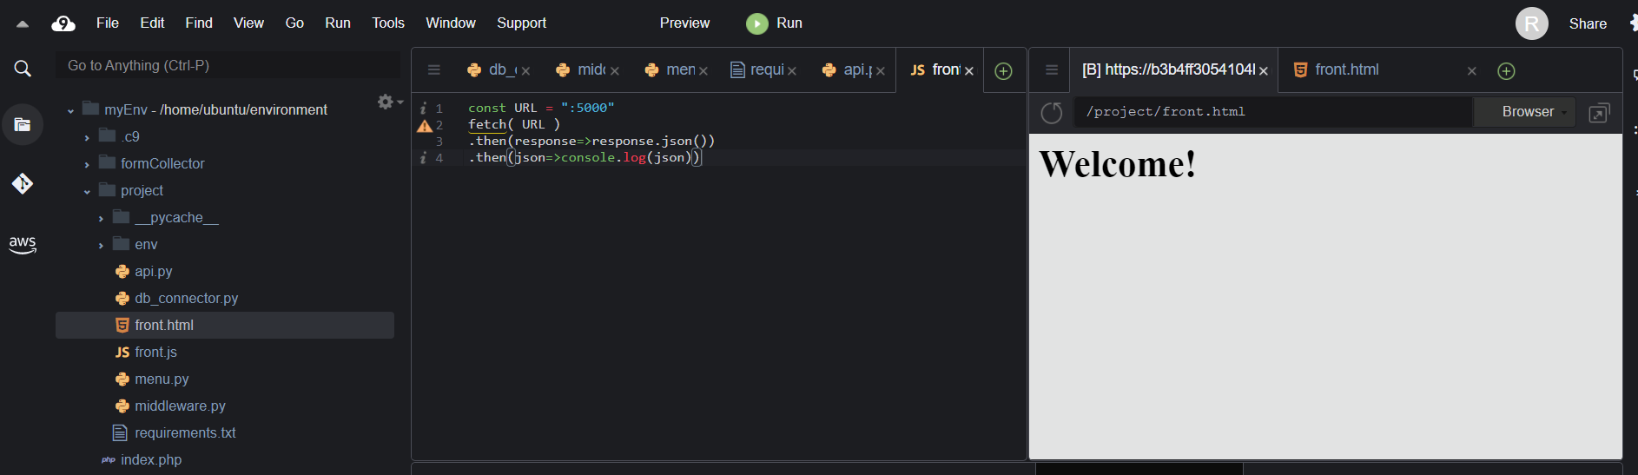This screenshot has height=475, width=1638.
Task: Open the Browser dropdown in preview
Action: [x=1527, y=112]
